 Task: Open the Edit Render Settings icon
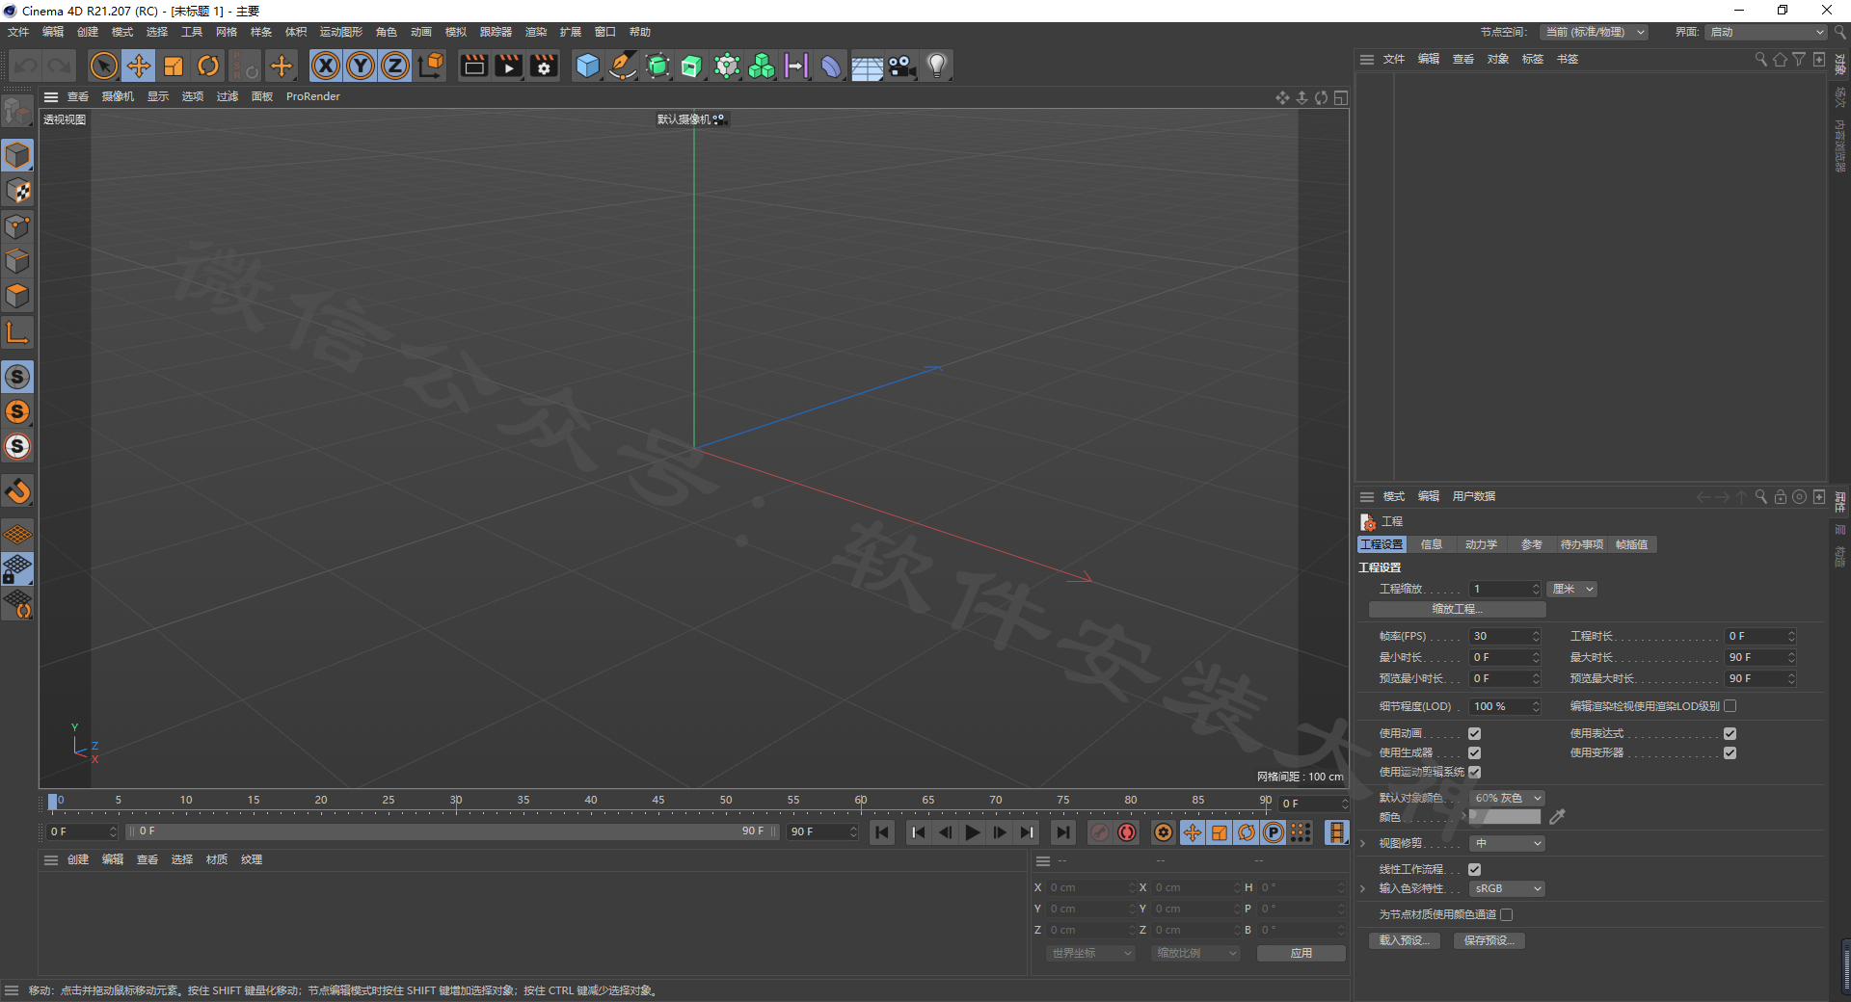[544, 66]
